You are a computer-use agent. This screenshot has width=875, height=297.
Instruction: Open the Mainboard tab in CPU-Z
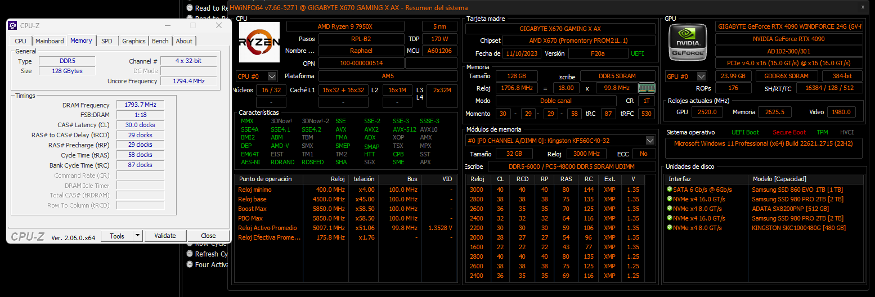pos(50,41)
